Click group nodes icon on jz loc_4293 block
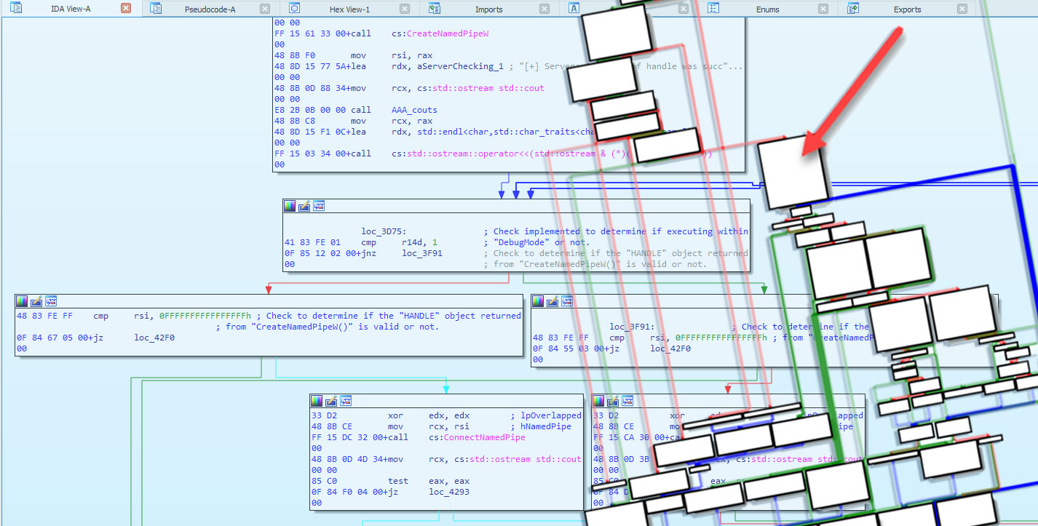 pyautogui.click(x=346, y=400)
